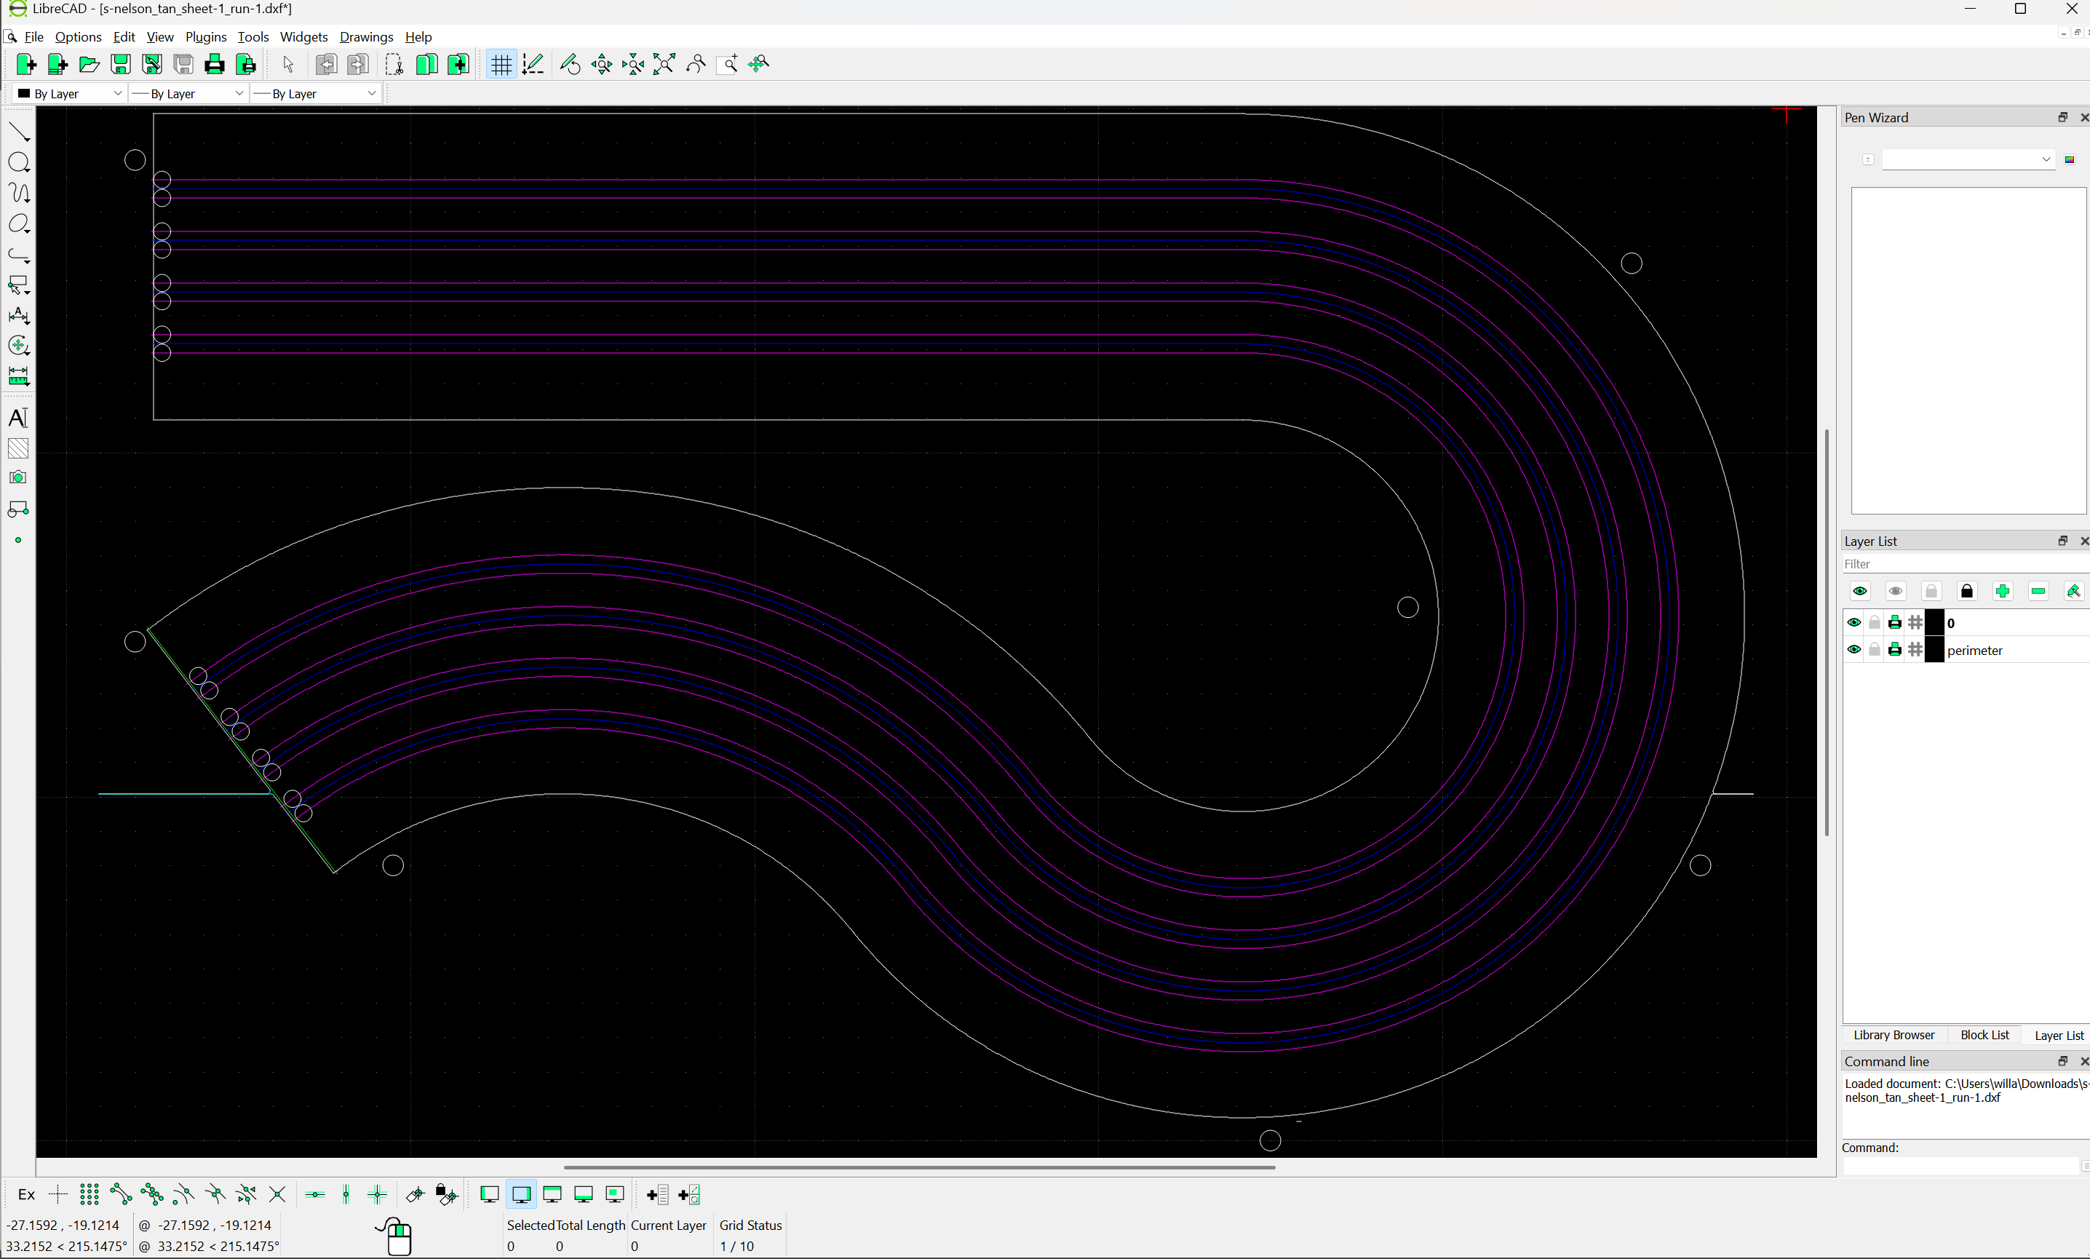Click the Zoom Auto icon
2090x1259 pixels.
(x=664, y=65)
